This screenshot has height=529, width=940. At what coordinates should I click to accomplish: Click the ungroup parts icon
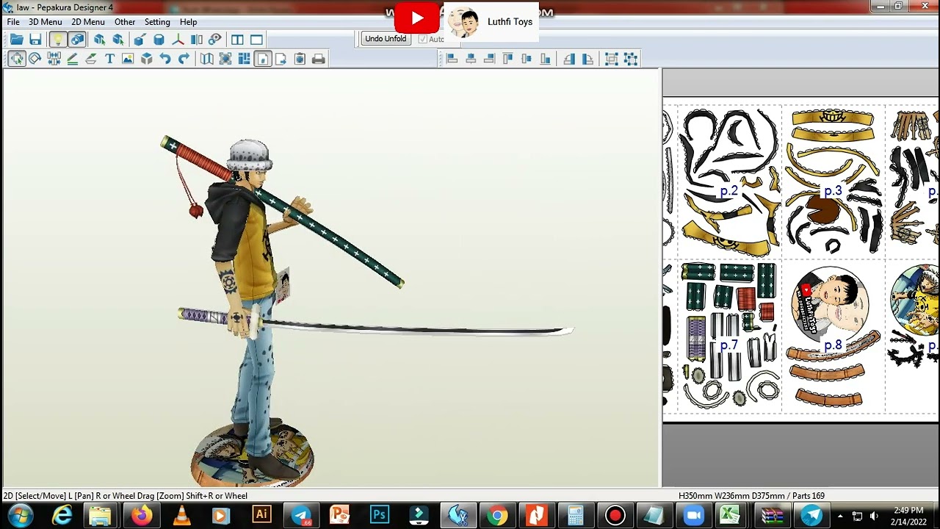630,59
